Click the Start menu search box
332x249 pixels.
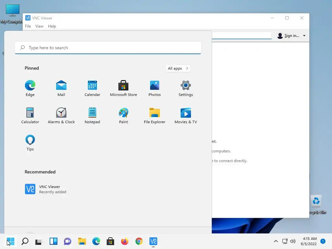pos(108,48)
